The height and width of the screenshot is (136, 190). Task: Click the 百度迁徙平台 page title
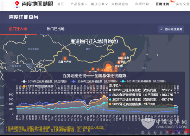(x=24, y=17)
